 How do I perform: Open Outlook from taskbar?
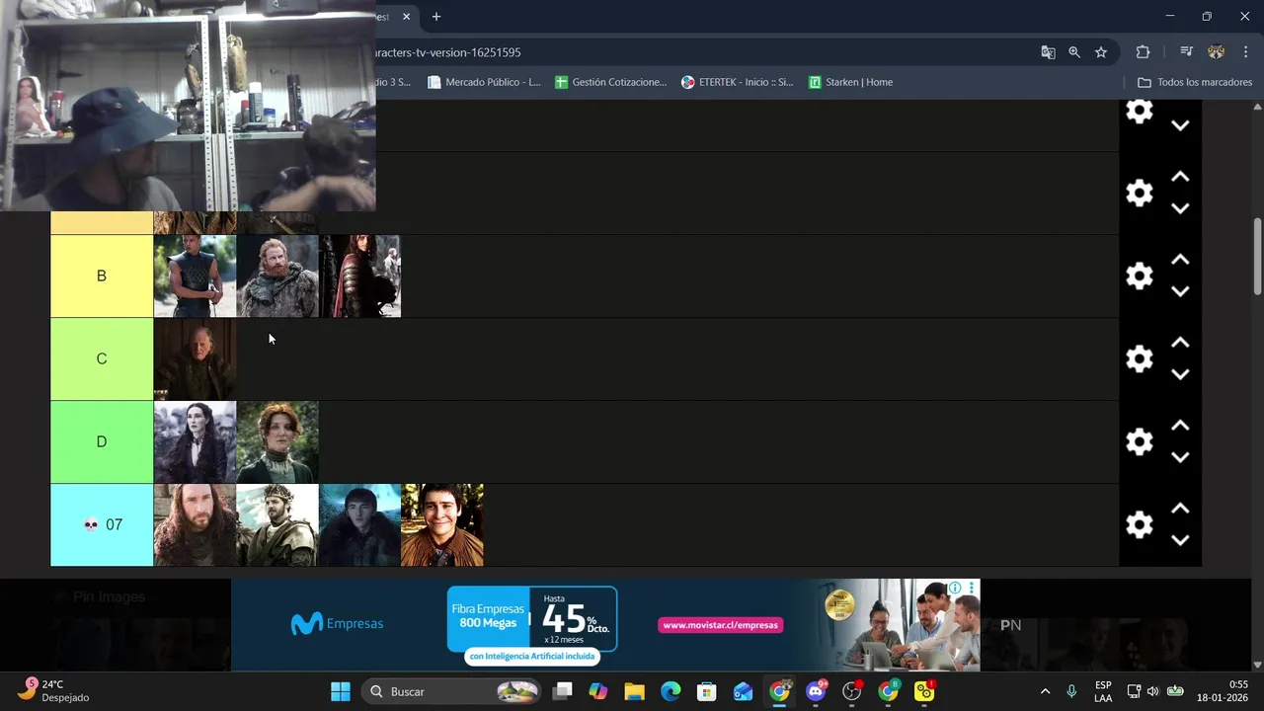click(x=743, y=691)
